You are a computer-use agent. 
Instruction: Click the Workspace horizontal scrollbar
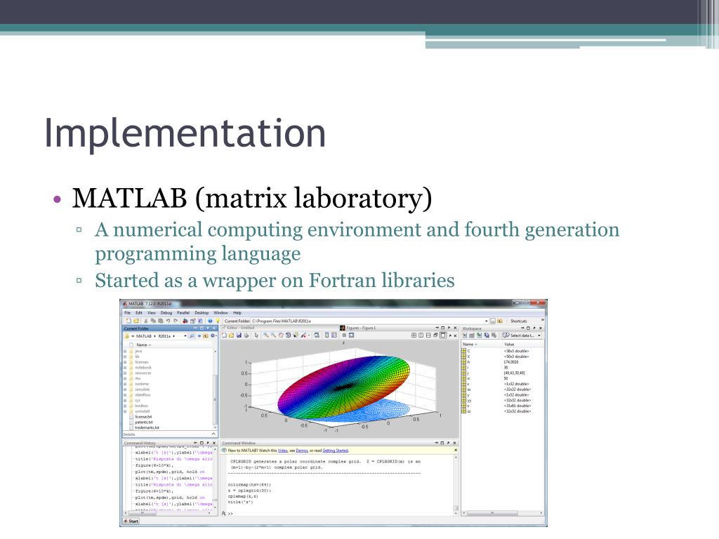501,513
